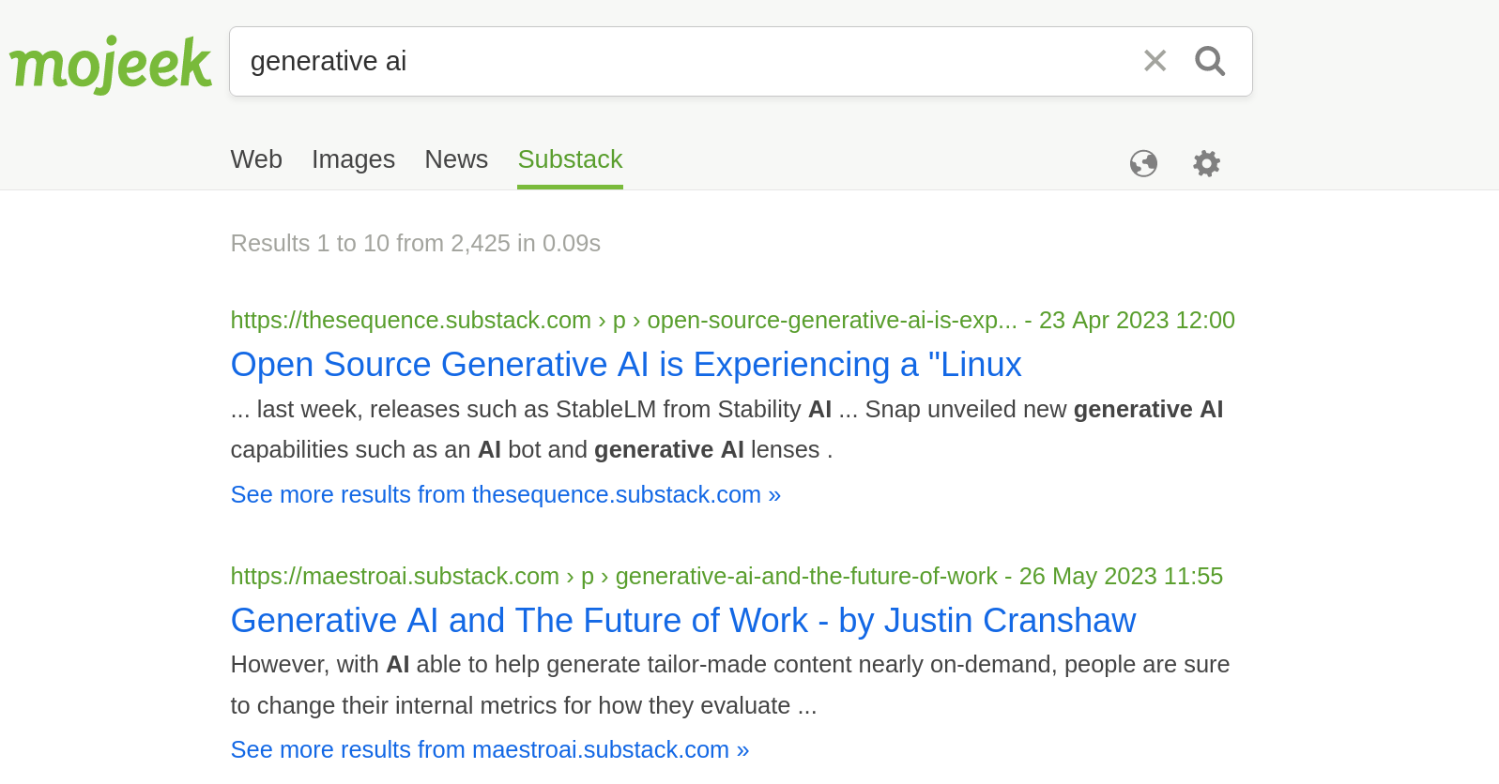See more results from maestroai.substack.com
Image resolution: width=1499 pixels, height=784 pixels.
coord(490,749)
